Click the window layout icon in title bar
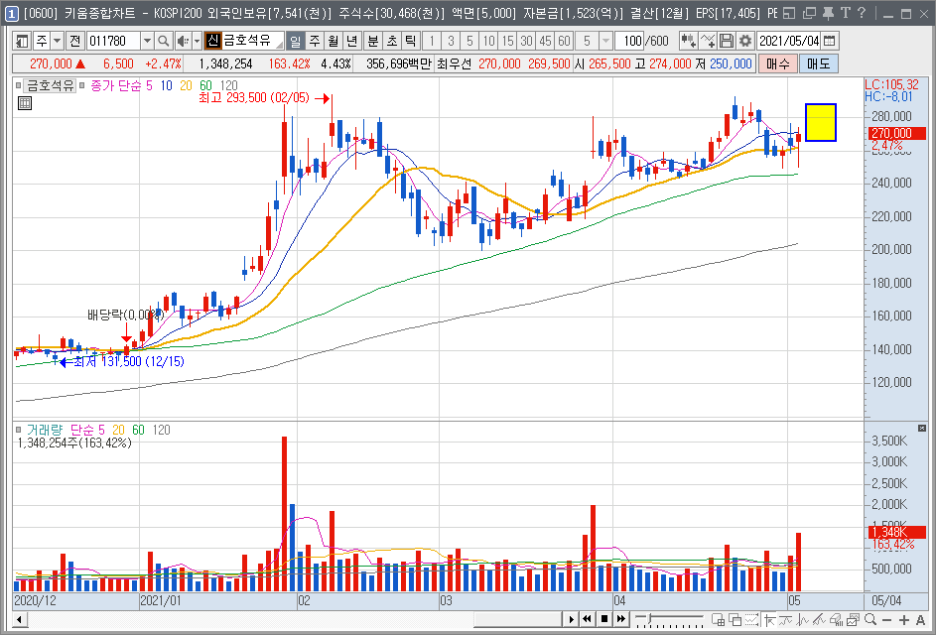The image size is (936, 635). (789, 13)
